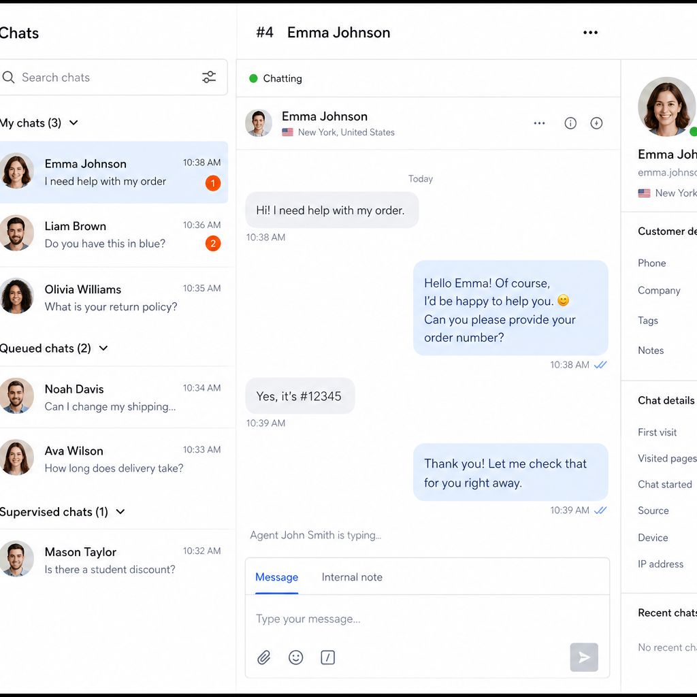Open Liam Brown chat
The height and width of the screenshot is (697, 697).
114,235
